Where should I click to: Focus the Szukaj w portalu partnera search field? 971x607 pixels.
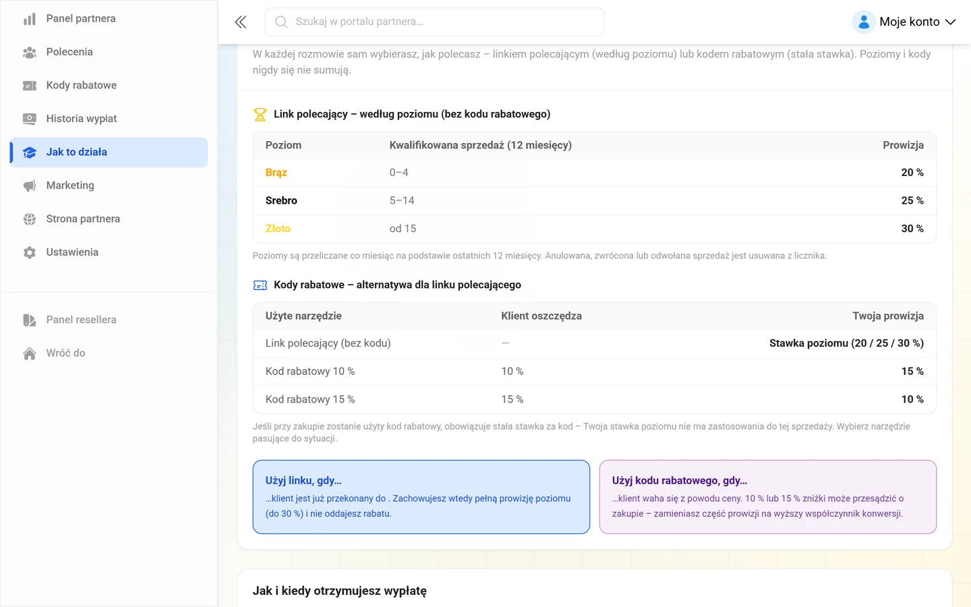[434, 22]
